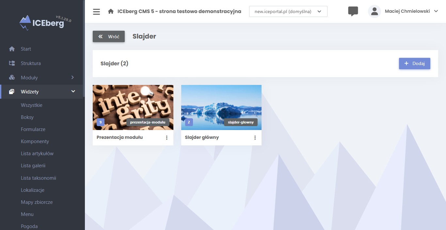Open the Prezentacja modułu title link
The width and height of the screenshot is (446, 230).
[119, 138]
